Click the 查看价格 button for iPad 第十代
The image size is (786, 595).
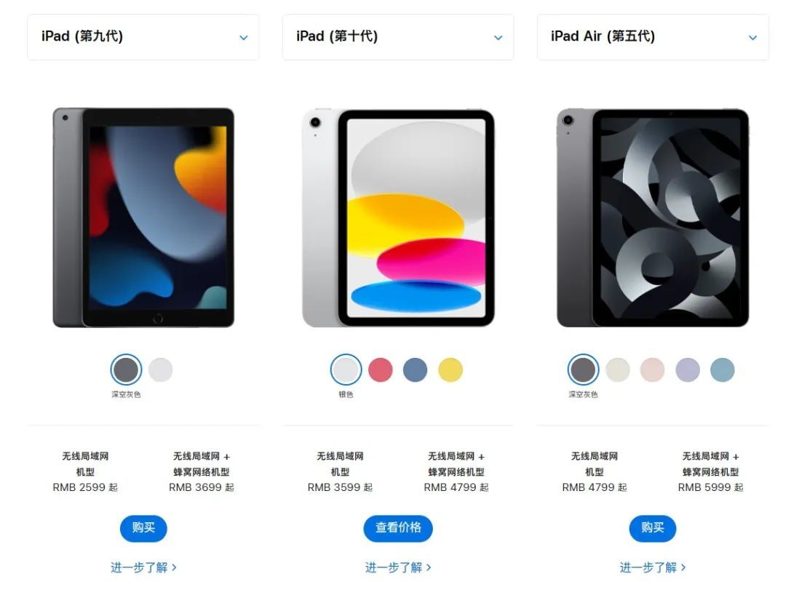point(398,528)
